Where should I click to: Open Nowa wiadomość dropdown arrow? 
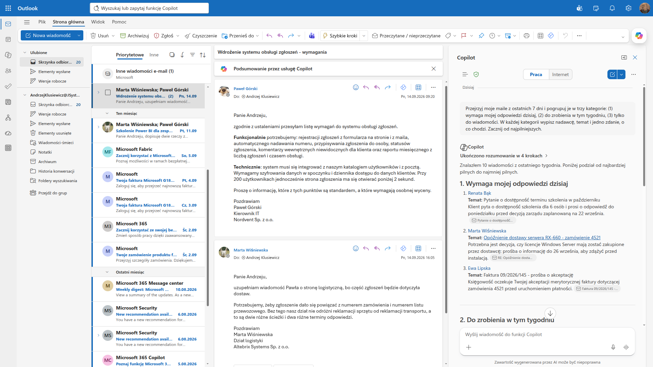coord(79,35)
